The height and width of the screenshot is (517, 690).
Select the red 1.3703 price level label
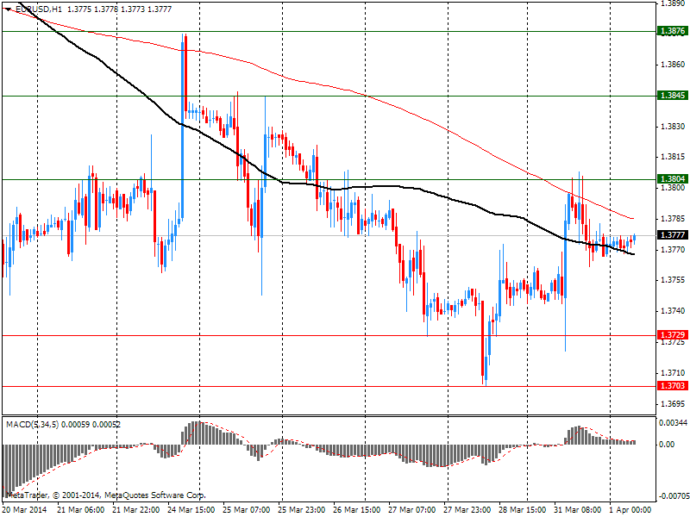[672, 387]
